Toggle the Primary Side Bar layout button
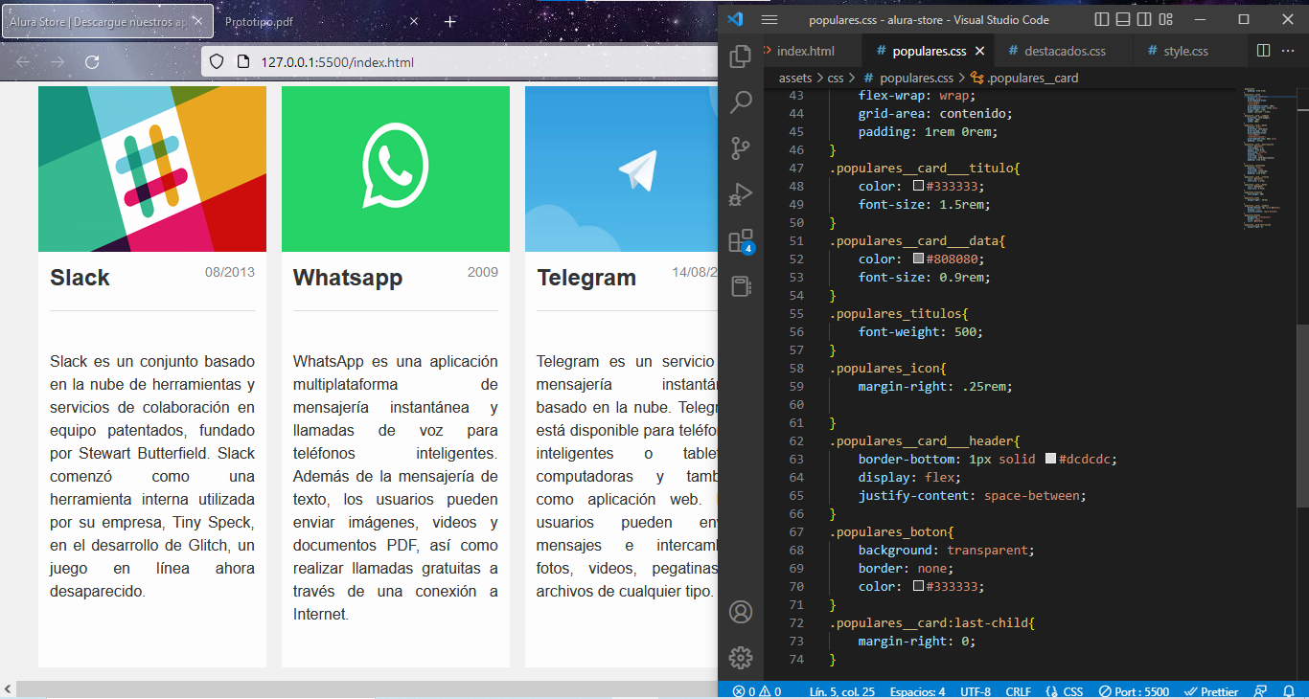 [1101, 19]
